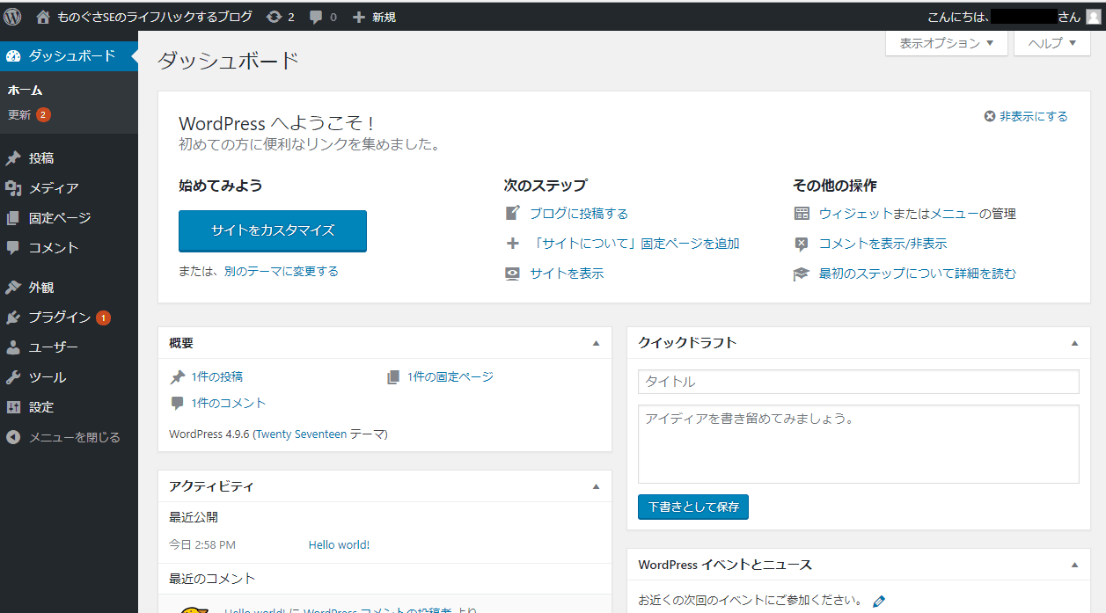
Task: Click the wrench icon for ツール
Action: pos(13,377)
